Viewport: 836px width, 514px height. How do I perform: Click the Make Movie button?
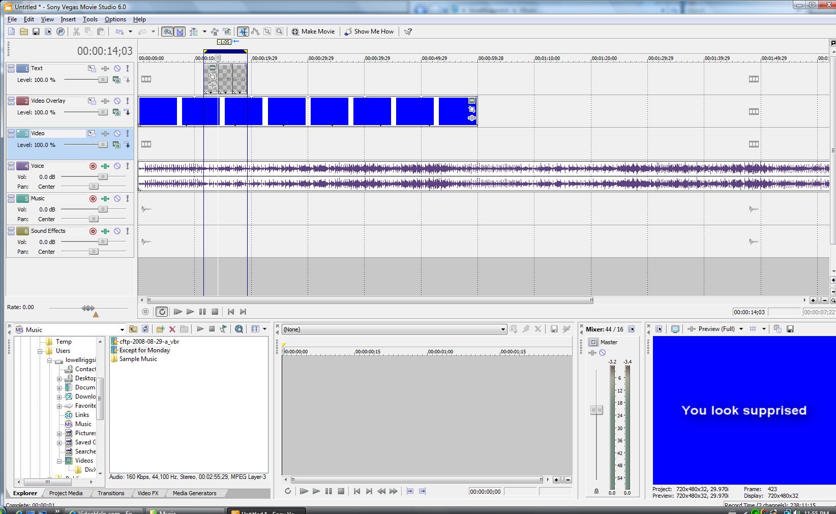point(313,32)
